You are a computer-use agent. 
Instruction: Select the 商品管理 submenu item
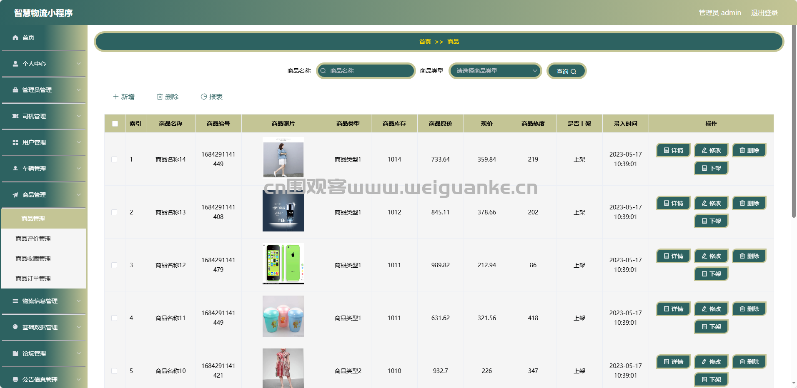click(44, 219)
